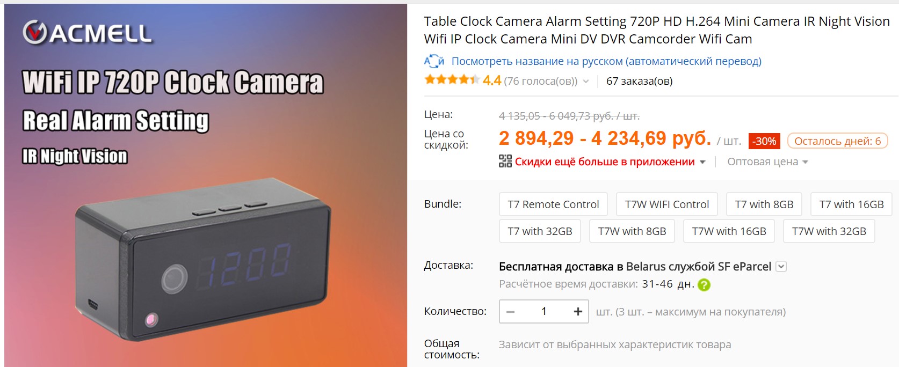
Task: Select the T7W WIFI Control bundle
Action: point(667,204)
